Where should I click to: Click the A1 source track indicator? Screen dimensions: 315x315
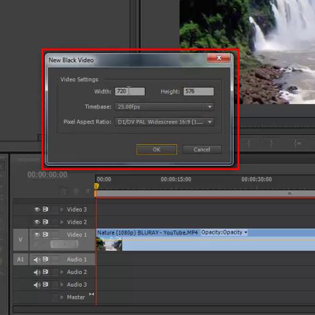coord(21,260)
